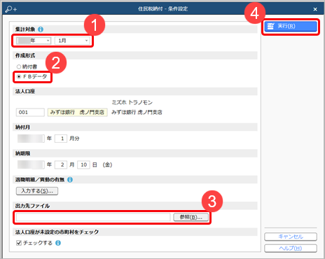Image resolution: width=325 pixels, height=259 pixels.
Task: Click the info icon beside 退職明細／異動の有無
Action: click(70, 180)
